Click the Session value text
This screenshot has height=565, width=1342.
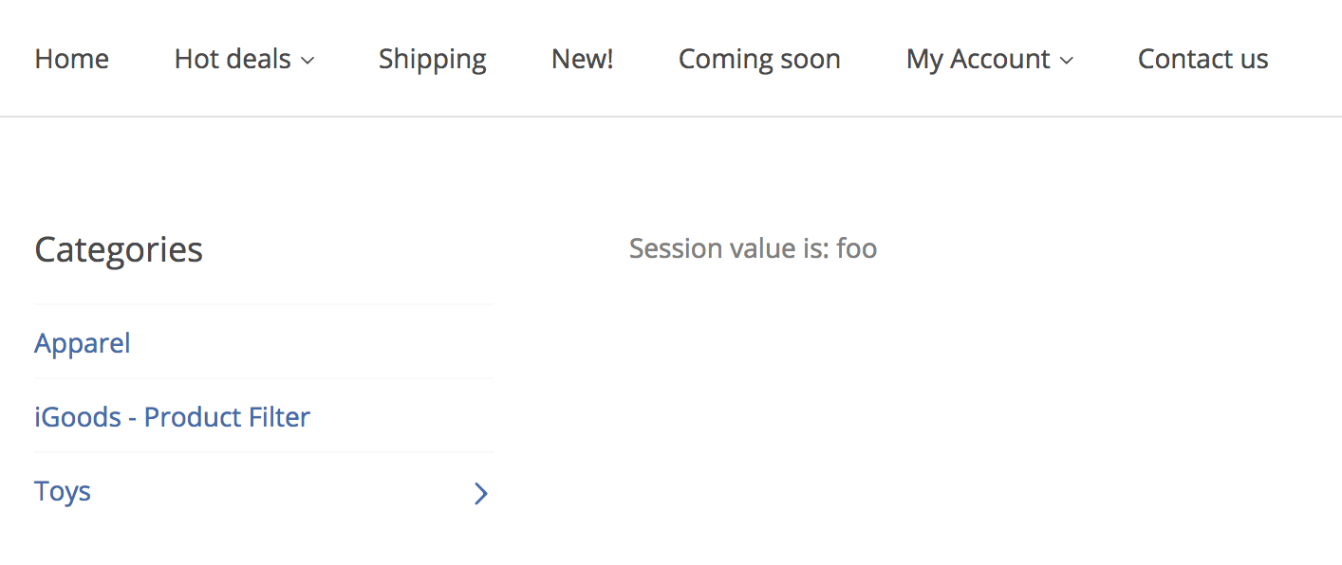753,247
